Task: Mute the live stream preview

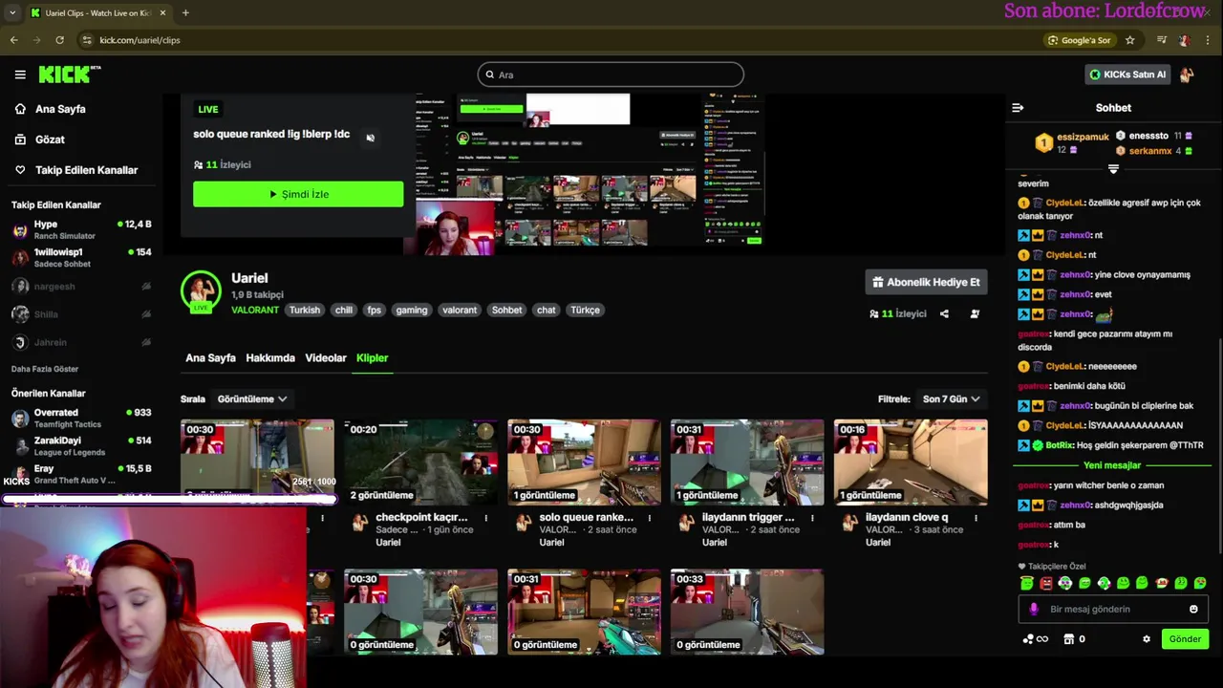Action: tap(371, 138)
